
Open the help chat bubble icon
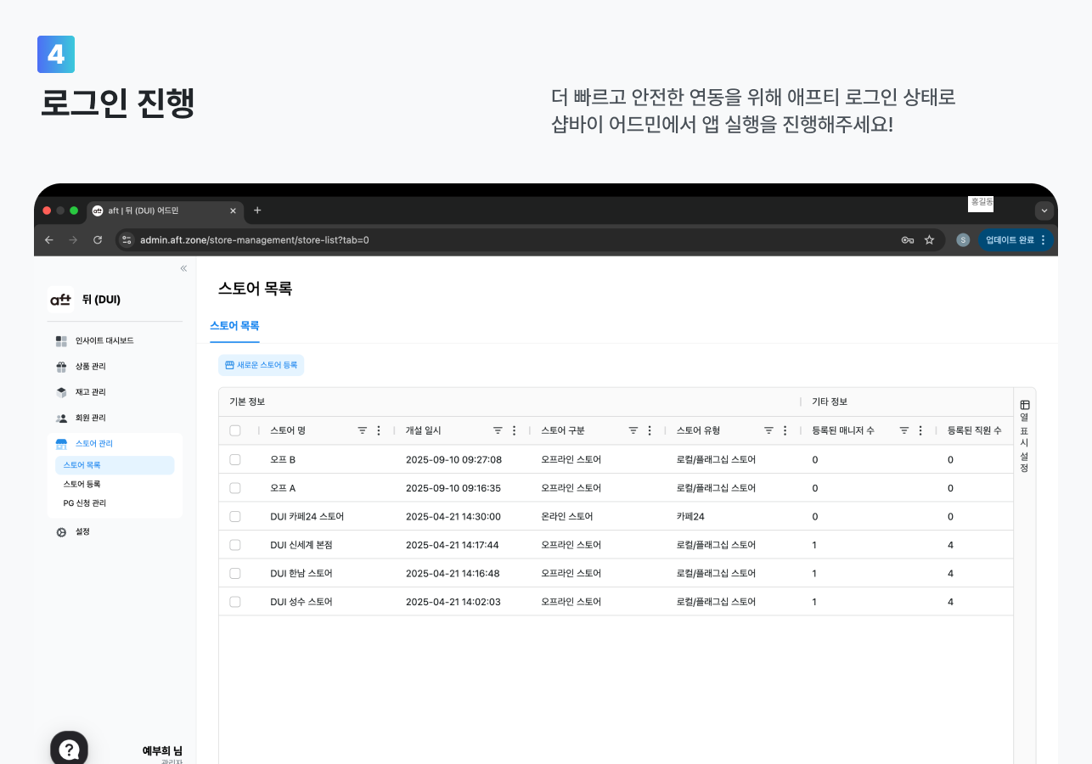(70, 749)
